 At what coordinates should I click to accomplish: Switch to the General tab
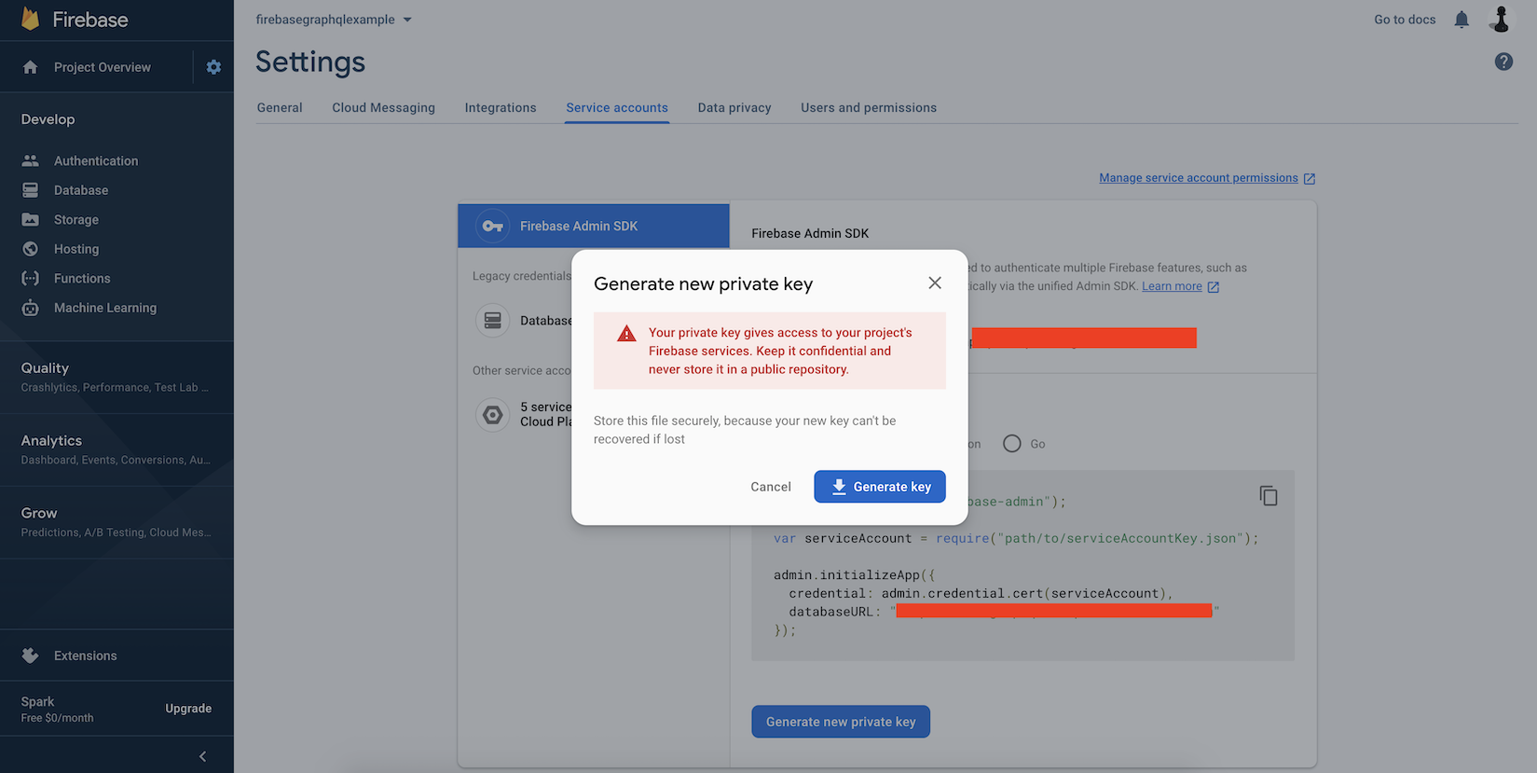[280, 107]
